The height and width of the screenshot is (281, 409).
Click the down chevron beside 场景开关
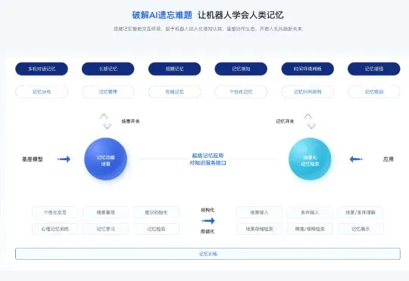tap(108, 125)
